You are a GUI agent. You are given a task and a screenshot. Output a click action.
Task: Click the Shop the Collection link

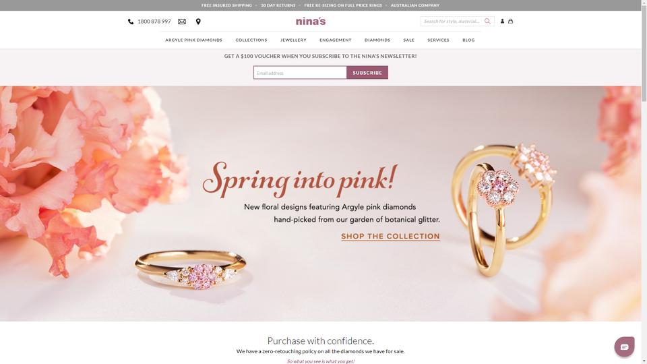coord(390,237)
